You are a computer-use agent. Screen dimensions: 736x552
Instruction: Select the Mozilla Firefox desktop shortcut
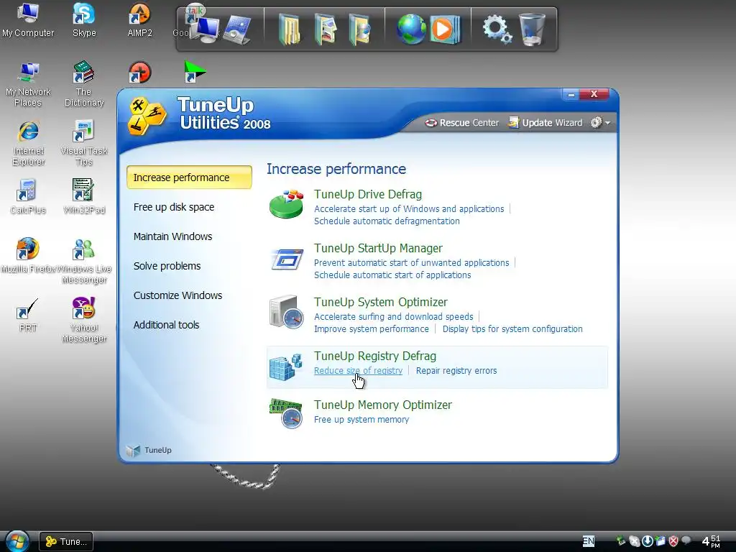point(28,255)
